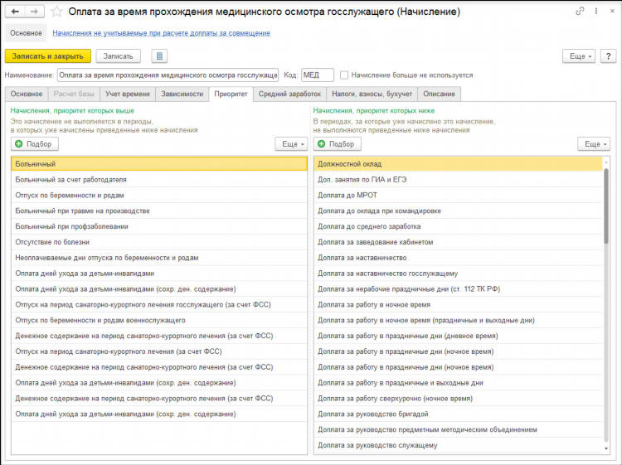The width and height of the screenshot is (622, 465).
Task: Select Доплата до оклада при командировке row
Action: [x=458, y=211]
